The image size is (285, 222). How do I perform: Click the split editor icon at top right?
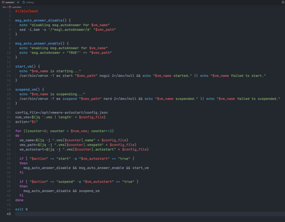tap(283, 2)
